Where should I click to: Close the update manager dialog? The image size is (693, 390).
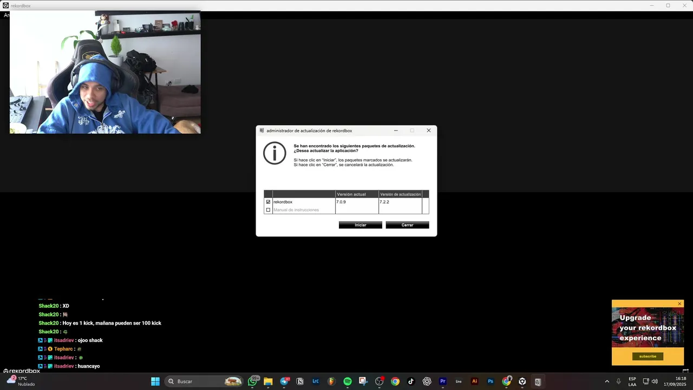[x=429, y=131]
